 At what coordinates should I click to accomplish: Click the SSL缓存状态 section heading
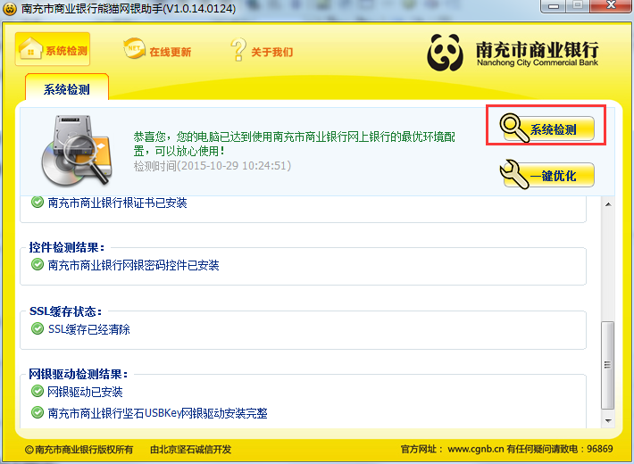tap(65, 311)
